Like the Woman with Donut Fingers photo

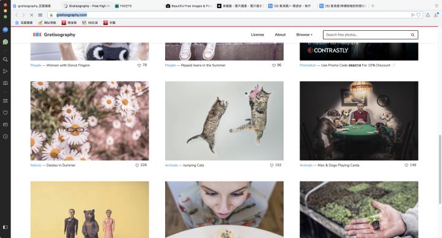pos(139,65)
